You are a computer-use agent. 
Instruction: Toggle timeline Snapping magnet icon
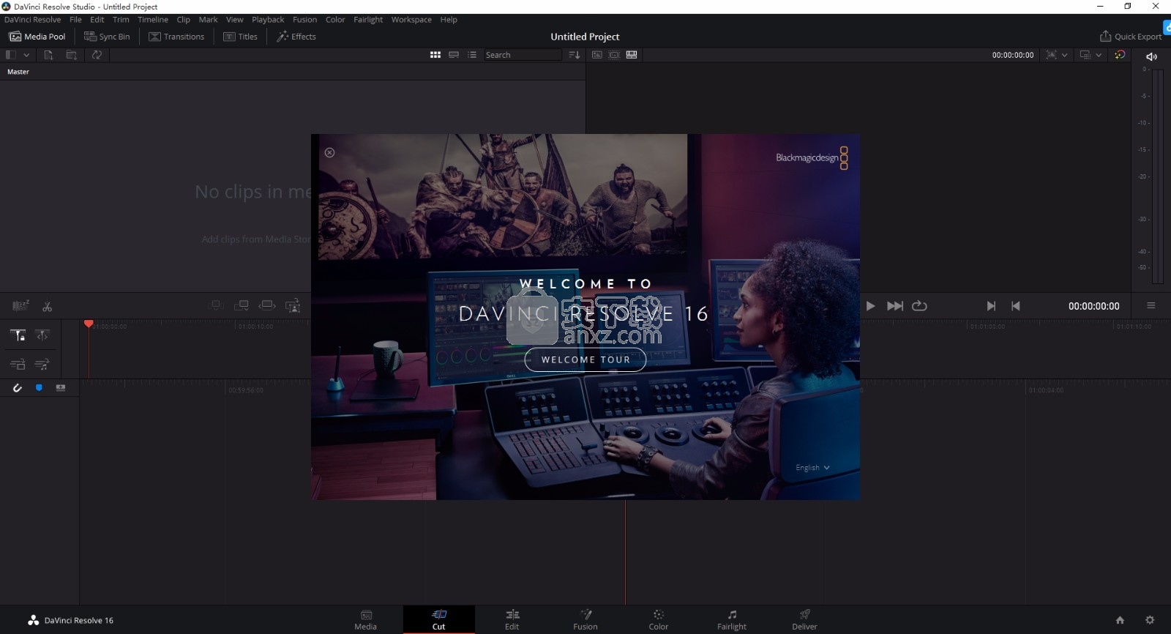(18, 388)
